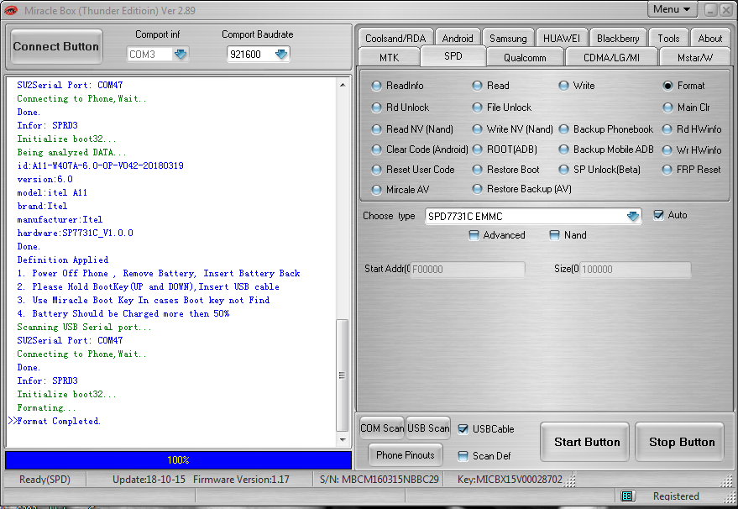Select the Mircale AV option

(400, 190)
